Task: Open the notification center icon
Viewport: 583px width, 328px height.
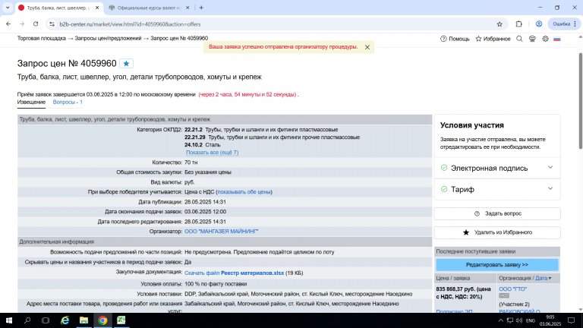Action: pos(572,320)
